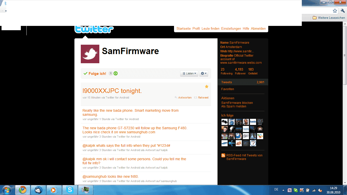The height and width of the screenshot is (195, 347).
Task: Expand the gear actions dropdown
Action: click(204, 73)
